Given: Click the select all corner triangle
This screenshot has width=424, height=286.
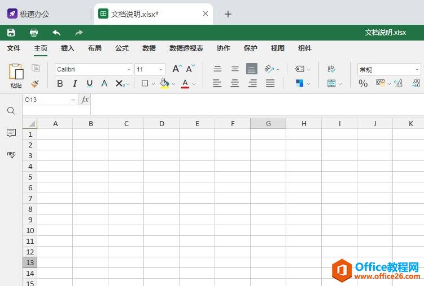Looking at the screenshot, I should [x=30, y=123].
